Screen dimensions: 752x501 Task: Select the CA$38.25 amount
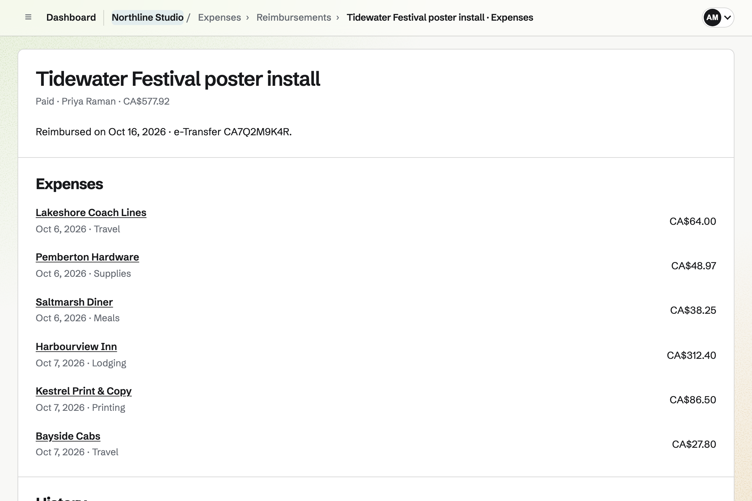pyautogui.click(x=693, y=310)
